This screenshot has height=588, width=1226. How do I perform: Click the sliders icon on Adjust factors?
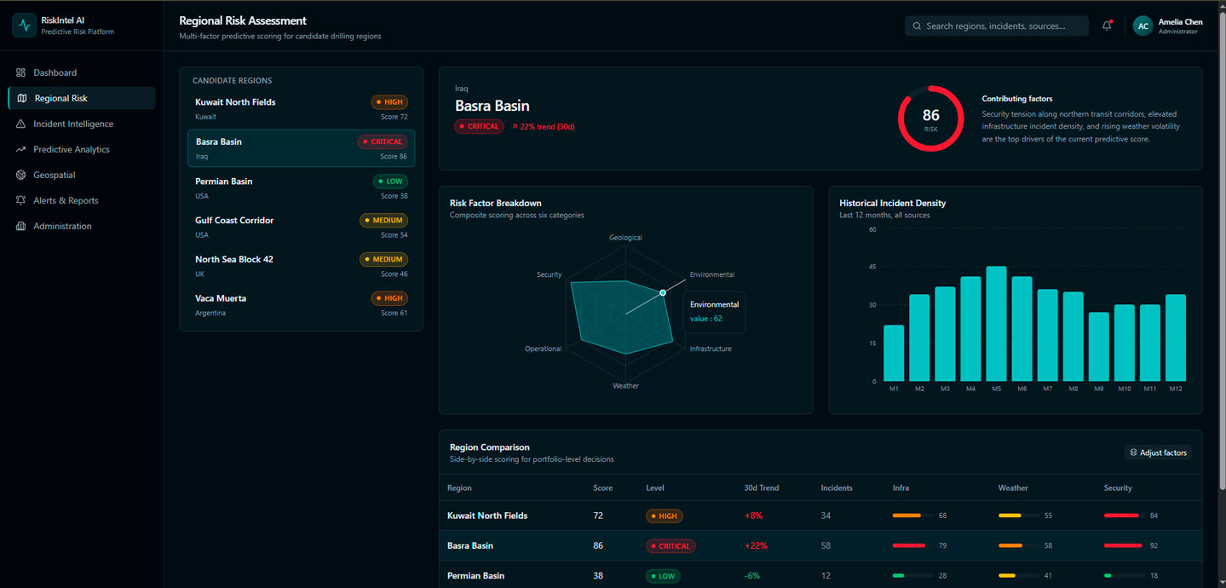click(1133, 453)
